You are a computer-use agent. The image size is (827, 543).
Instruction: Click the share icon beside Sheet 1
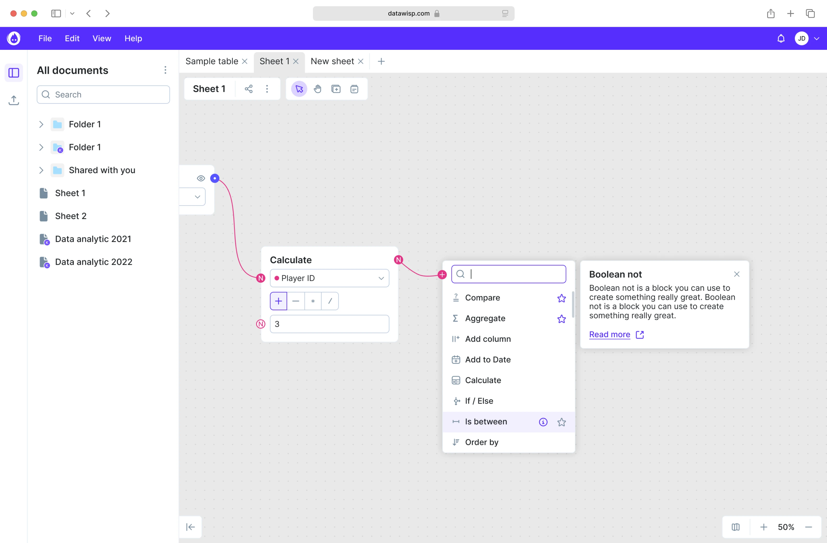click(x=248, y=89)
